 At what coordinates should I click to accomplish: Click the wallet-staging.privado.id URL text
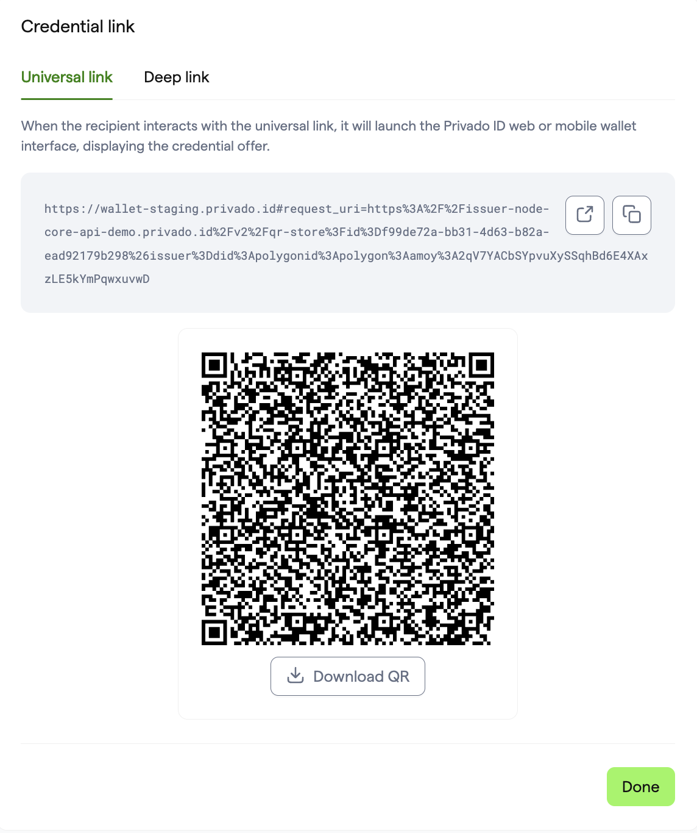[346, 243]
